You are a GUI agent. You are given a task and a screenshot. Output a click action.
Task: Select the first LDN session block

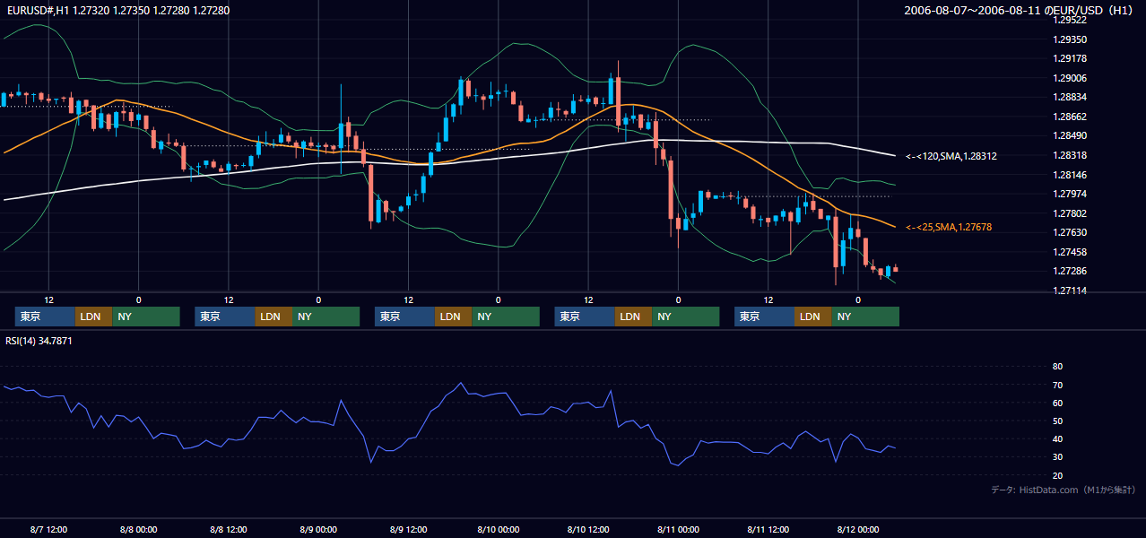pyautogui.click(x=94, y=317)
